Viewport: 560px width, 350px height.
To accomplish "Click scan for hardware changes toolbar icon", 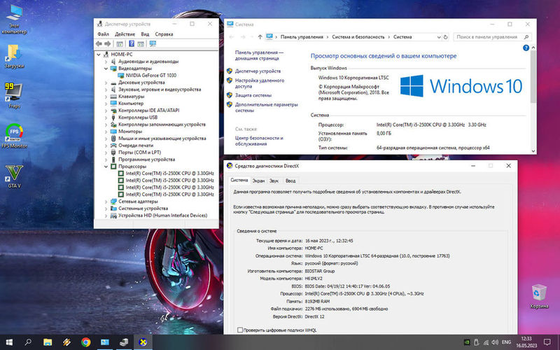I will point(153,43).
